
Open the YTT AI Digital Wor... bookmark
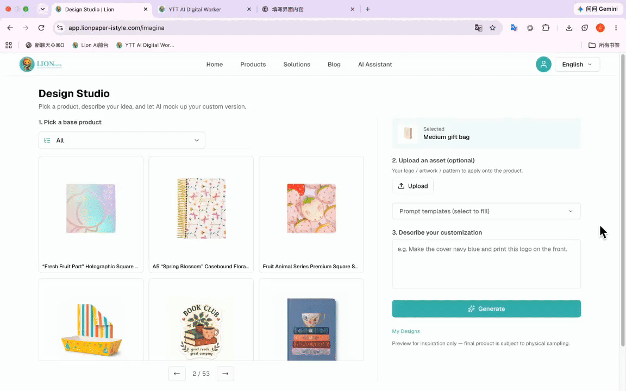pyautogui.click(x=145, y=45)
